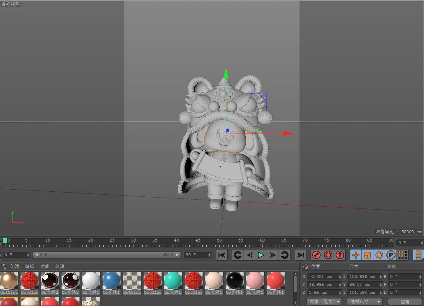Click the 透视视图 viewport label
This screenshot has width=424, height=306.
coord(10,4)
